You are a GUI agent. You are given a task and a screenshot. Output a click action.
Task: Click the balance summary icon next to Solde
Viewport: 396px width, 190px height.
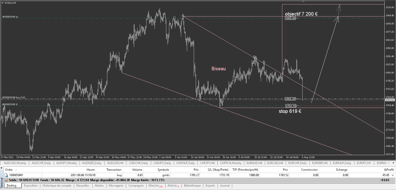click(6, 180)
